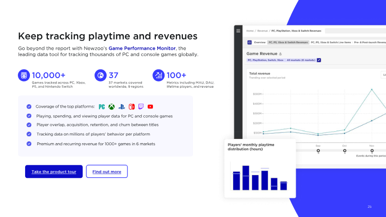This screenshot has height=217, width=386.
Task: Click the YouTube platform icon
Action: (151, 107)
